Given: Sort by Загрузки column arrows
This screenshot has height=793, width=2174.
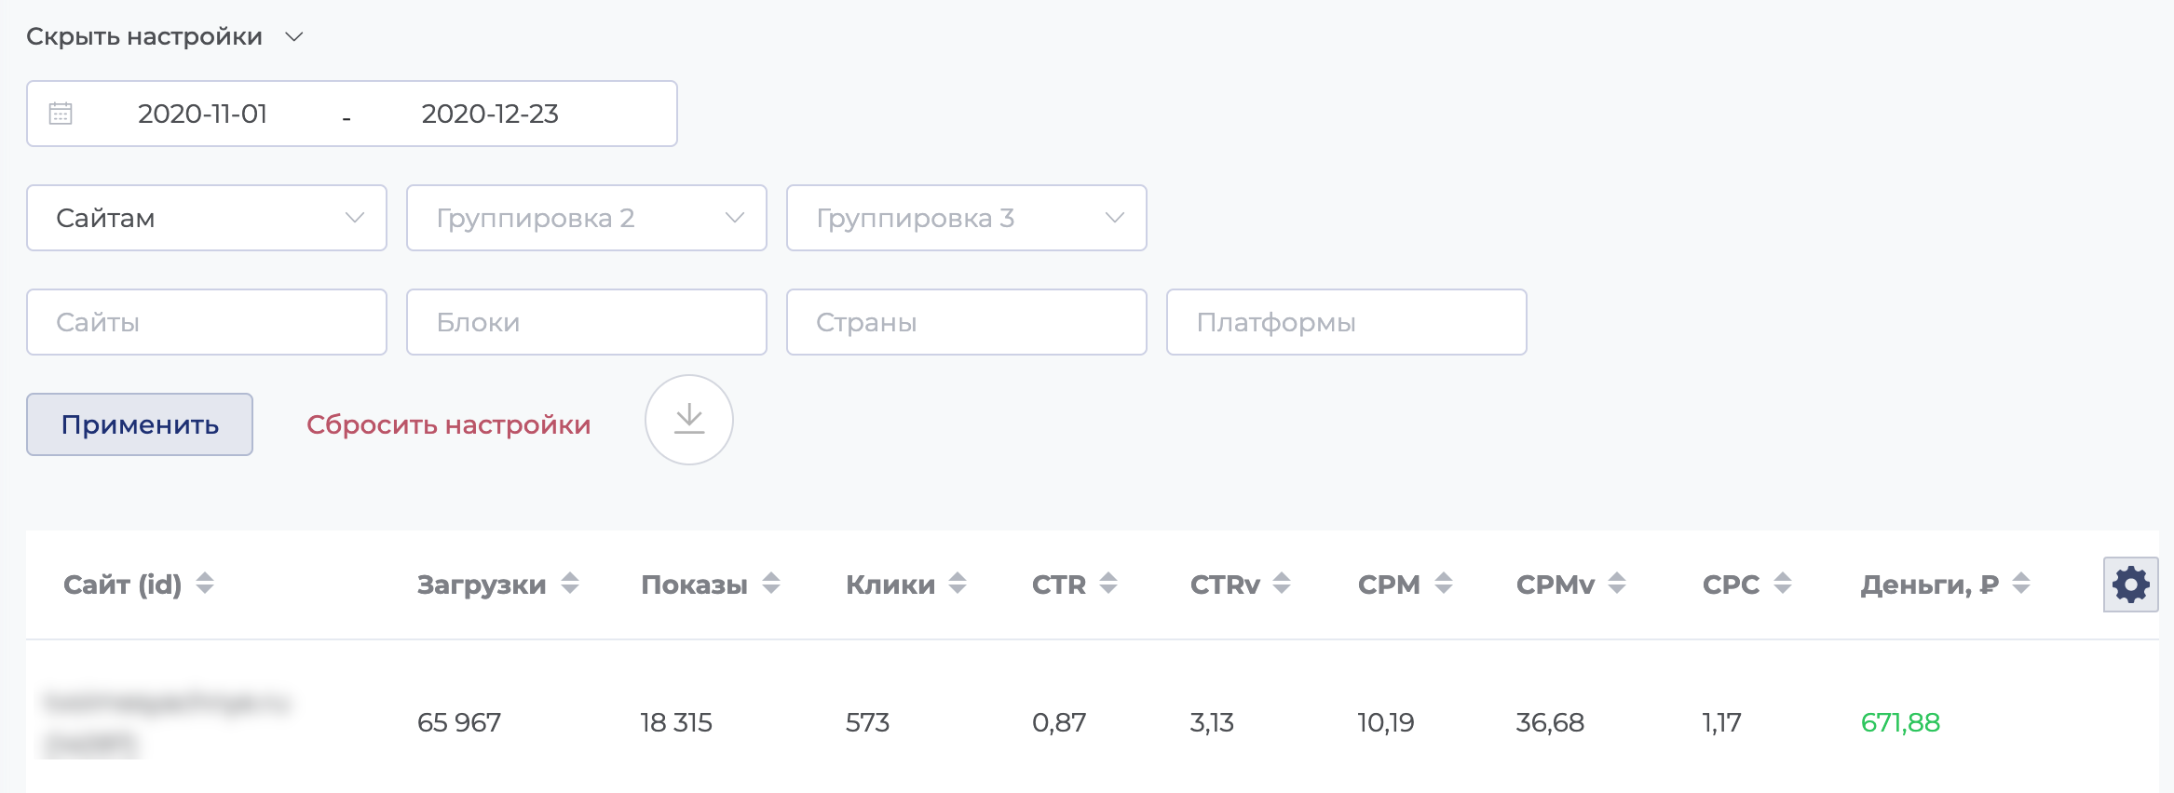Looking at the screenshot, I should 570,584.
